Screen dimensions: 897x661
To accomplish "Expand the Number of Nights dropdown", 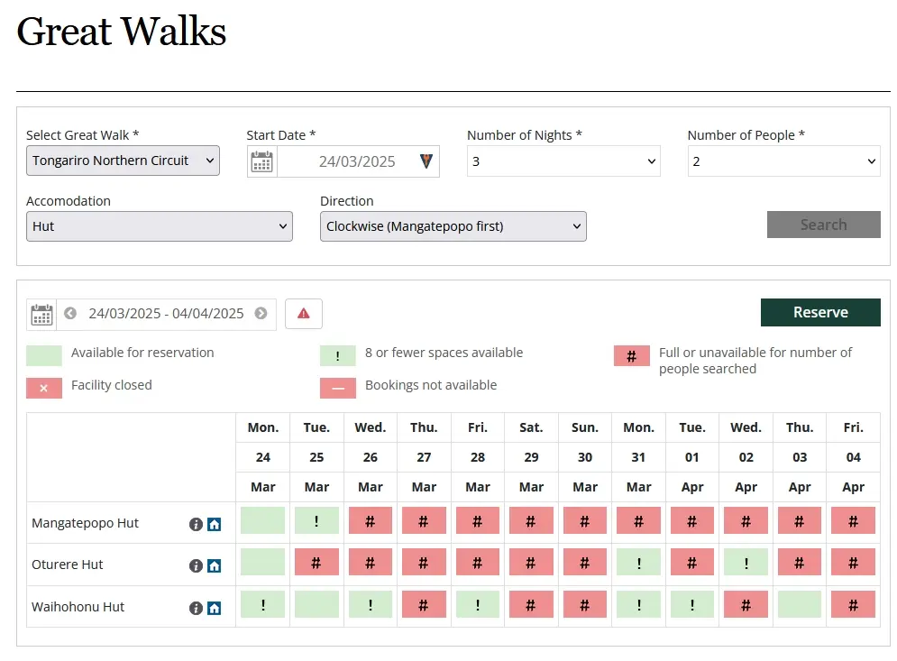I will tap(563, 161).
